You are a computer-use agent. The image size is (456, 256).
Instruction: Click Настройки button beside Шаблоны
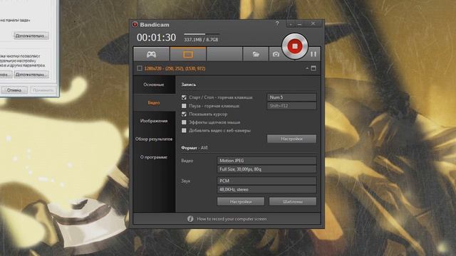click(241, 201)
